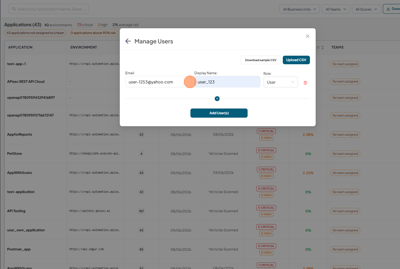Click the ENVIRONMENT column header
The image size is (400, 269).
84,47
